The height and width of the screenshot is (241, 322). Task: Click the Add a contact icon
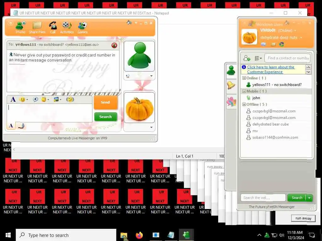pos(247,58)
